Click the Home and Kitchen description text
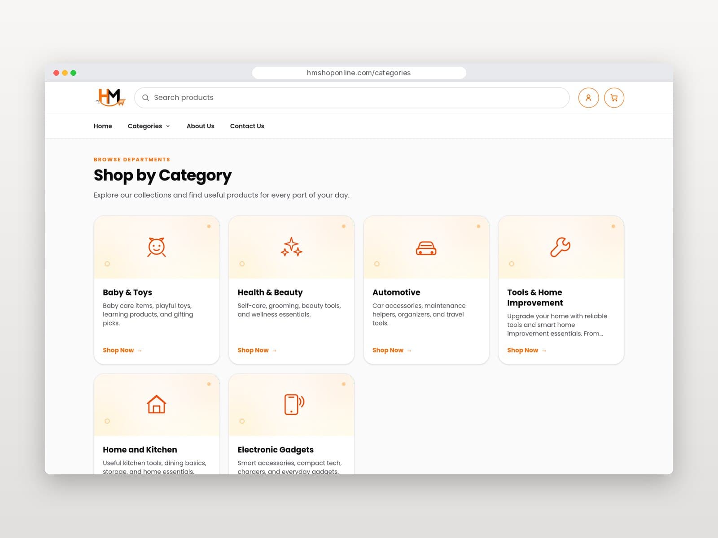Viewport: 718px width, 538px height. pos(154,467)
